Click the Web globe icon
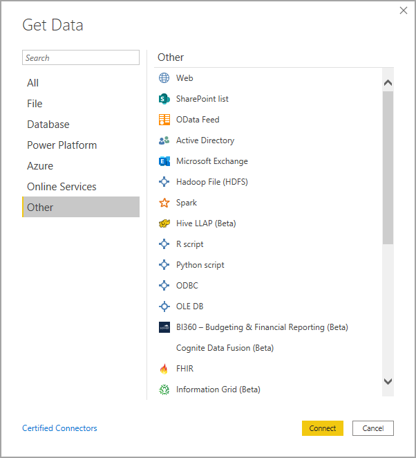This screenshot has height=458, width=416. pos(164,78)
